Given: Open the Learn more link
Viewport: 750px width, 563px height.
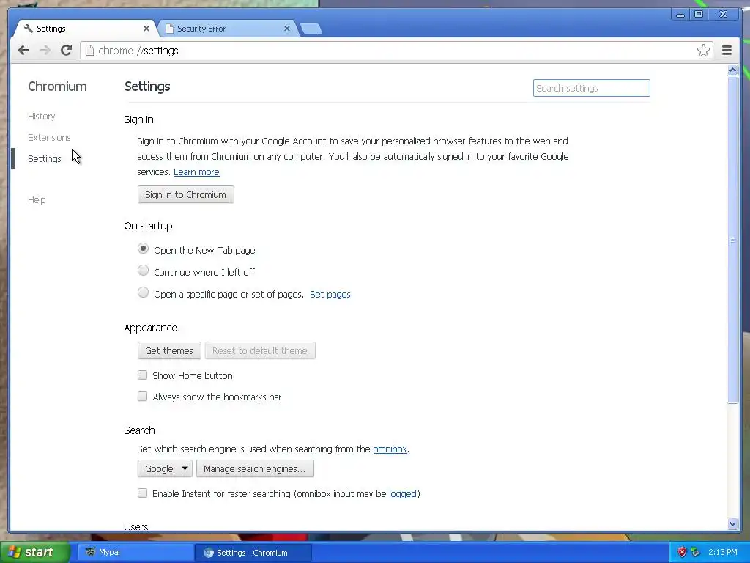Looking at the screenshot, I should 196,172.
